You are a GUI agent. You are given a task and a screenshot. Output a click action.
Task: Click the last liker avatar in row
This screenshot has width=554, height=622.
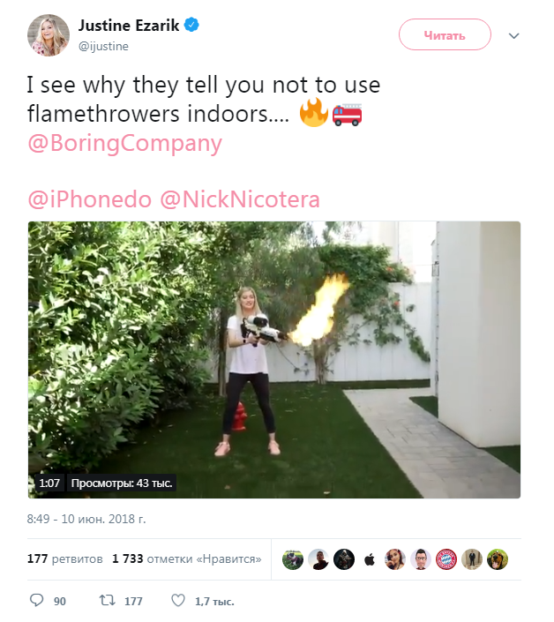point(498,559)
